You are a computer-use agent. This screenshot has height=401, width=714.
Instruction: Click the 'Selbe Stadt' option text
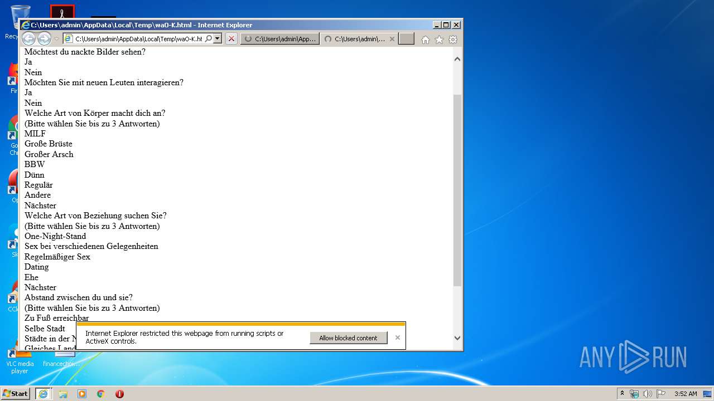45,329
